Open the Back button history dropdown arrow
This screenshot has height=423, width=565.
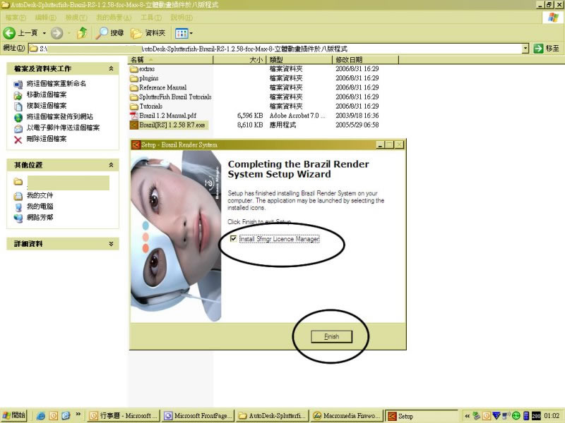pyautogui.click(x=44, y=33)
